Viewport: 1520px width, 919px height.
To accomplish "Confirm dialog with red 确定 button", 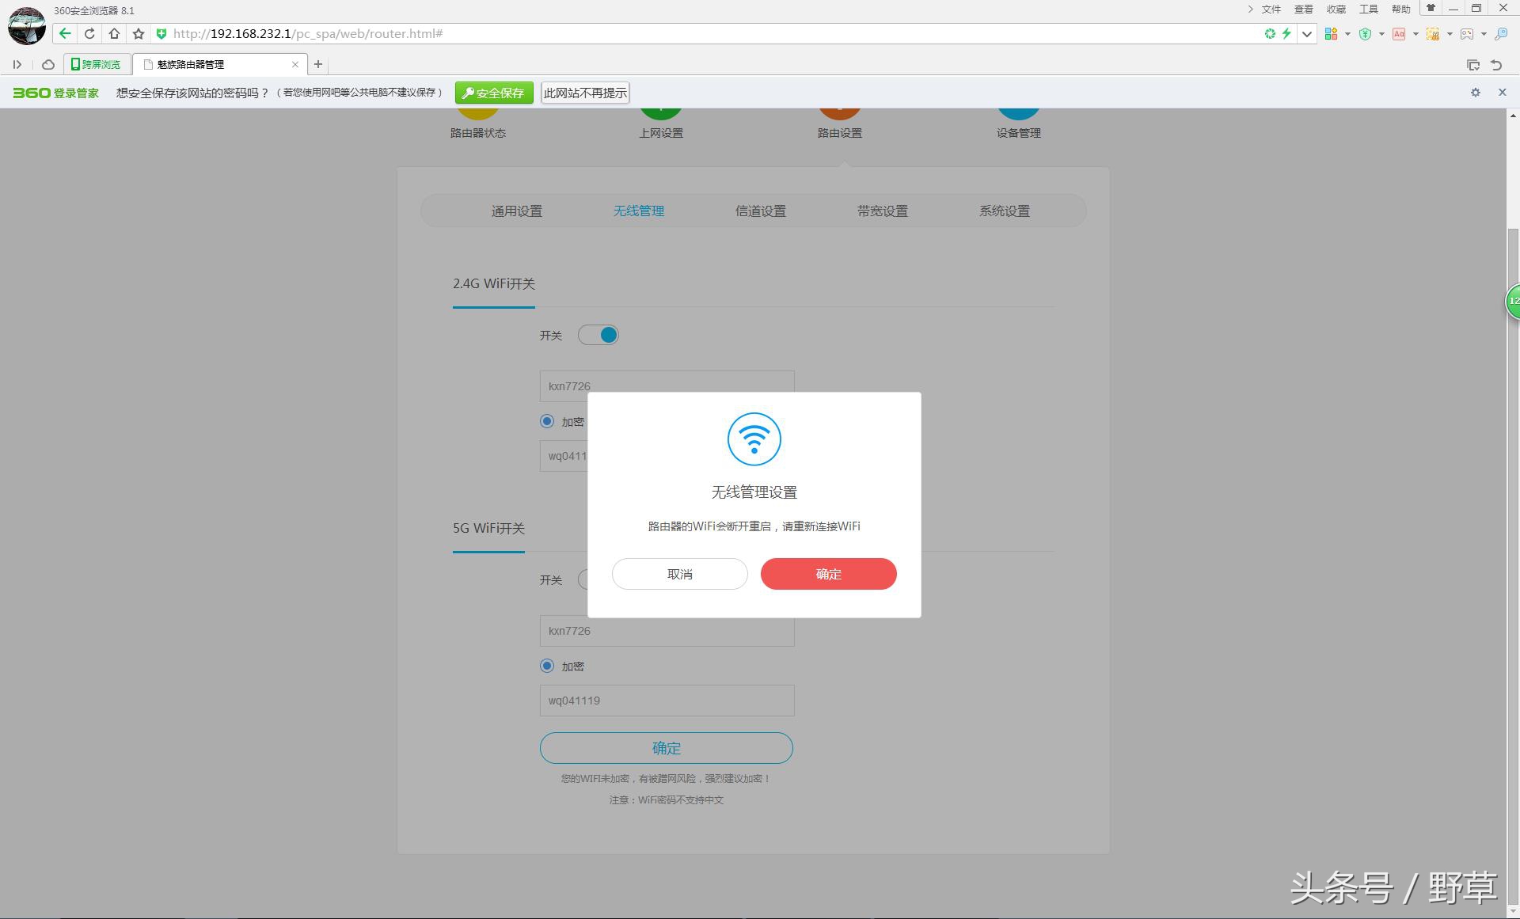I will click(x=828, y=574).
